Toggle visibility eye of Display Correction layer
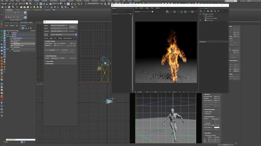This screenshot has width=261, height=146. click(200, 14)
